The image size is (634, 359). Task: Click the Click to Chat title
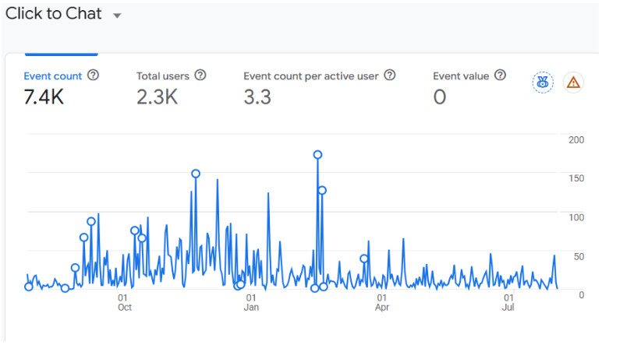tap(53, 14)
